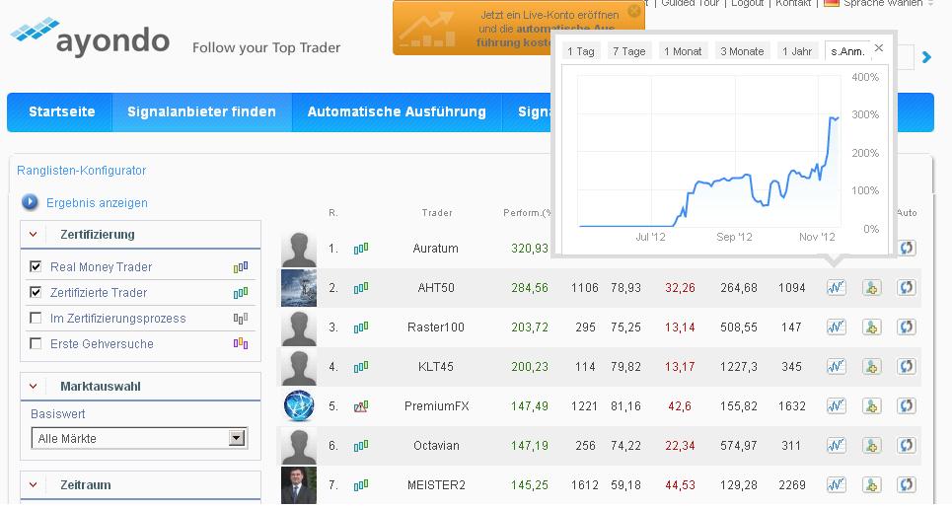Click the Ranglisten-Konfigurator link
The height and width of the screenshot is (509, 952).
click(81, 171)
